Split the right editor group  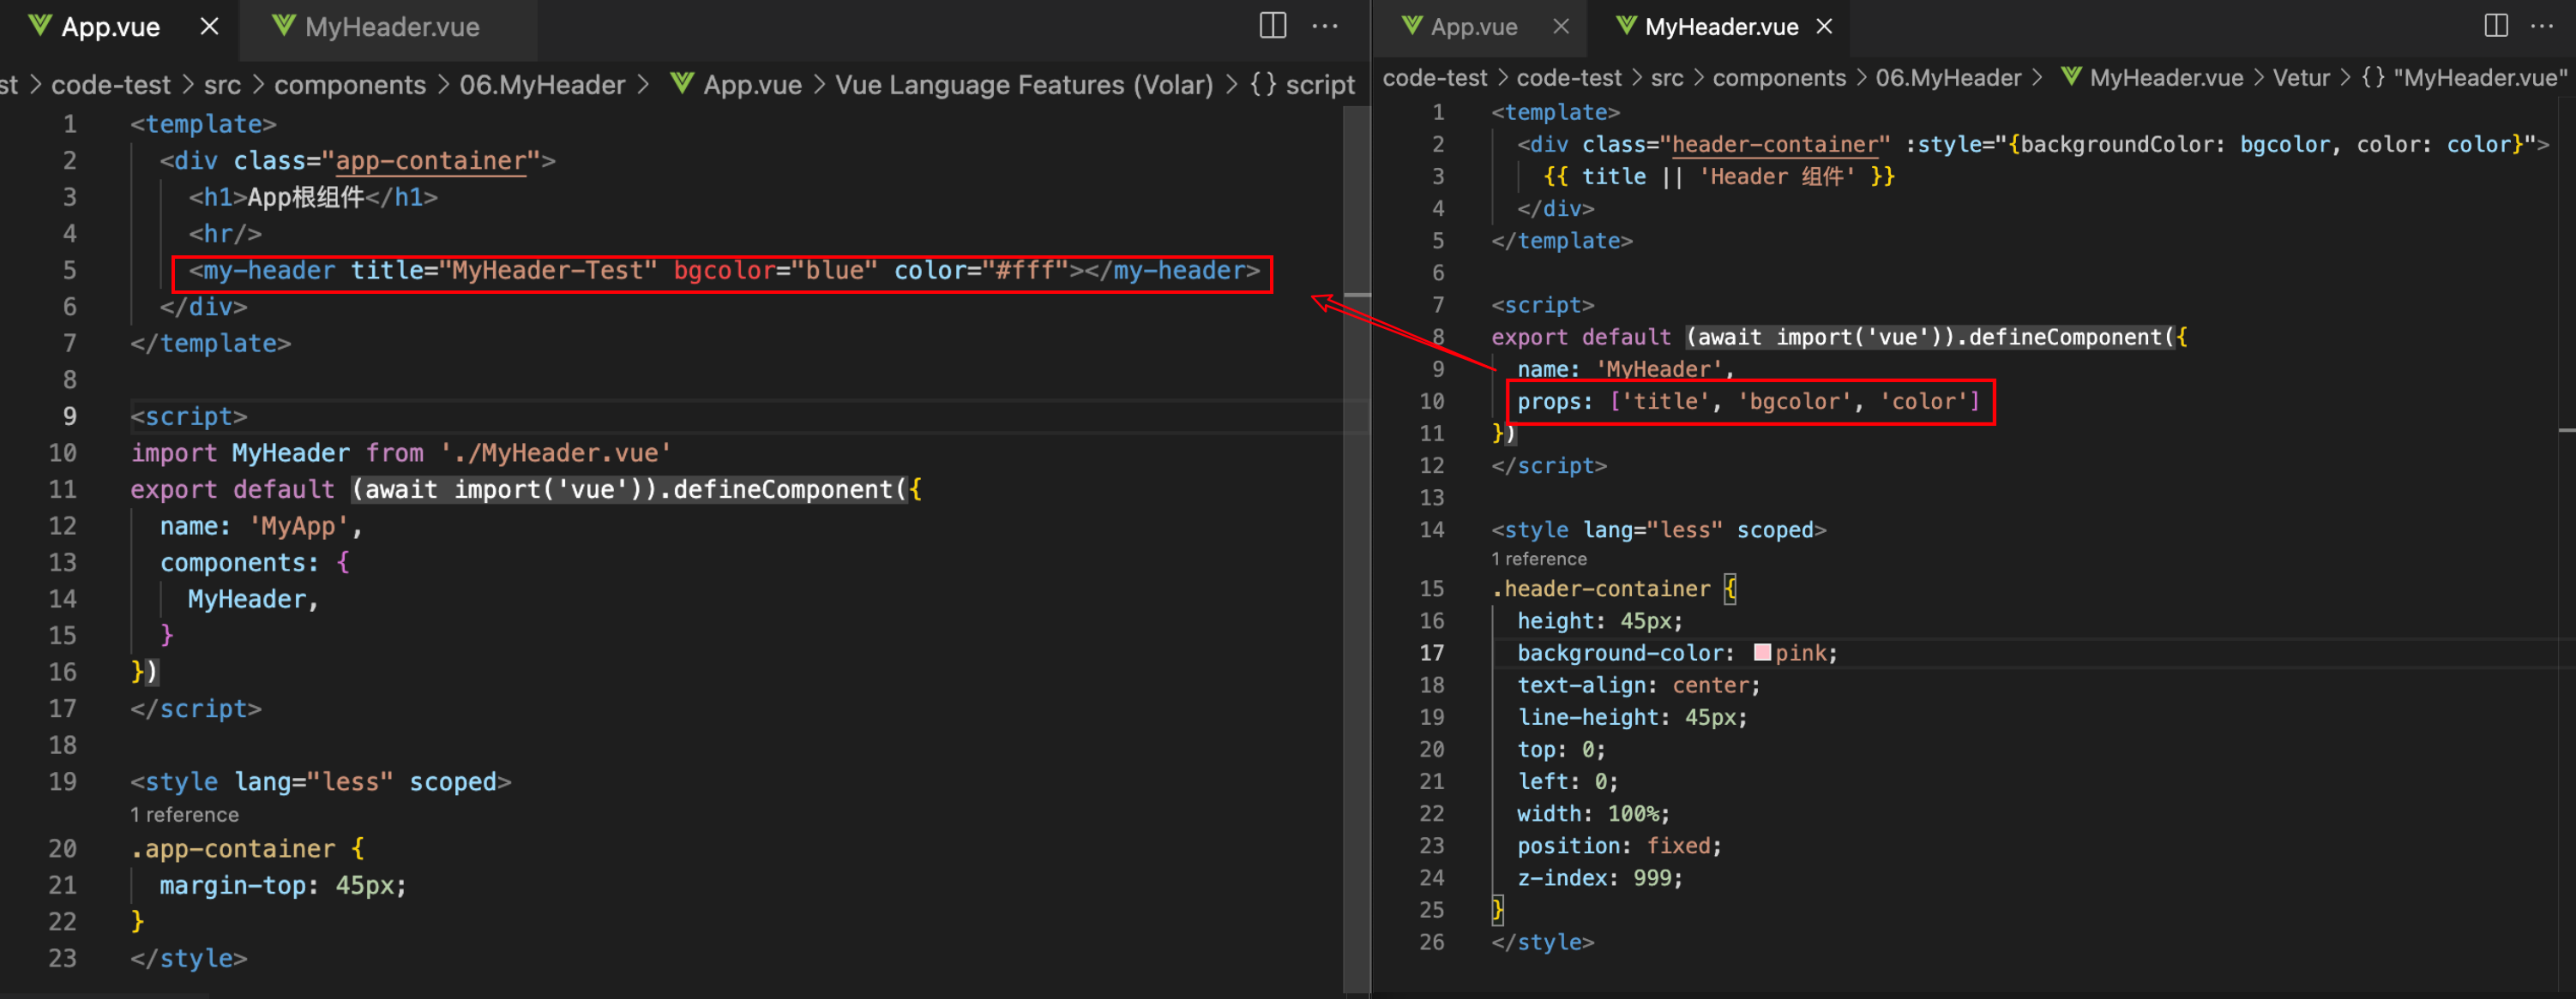click(2496, 26)
